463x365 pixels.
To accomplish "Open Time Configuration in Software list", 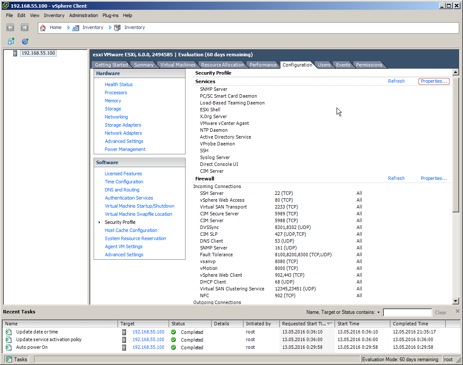I will click(124, 182).
